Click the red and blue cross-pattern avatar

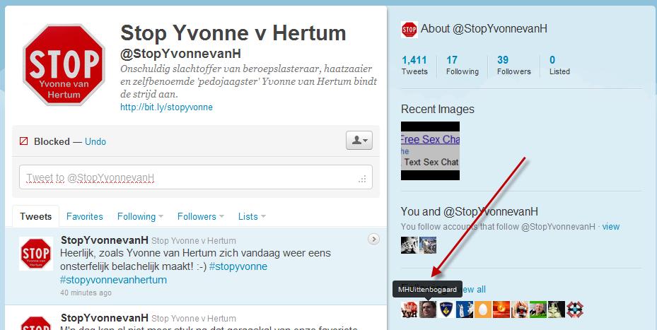click(575, 310)
